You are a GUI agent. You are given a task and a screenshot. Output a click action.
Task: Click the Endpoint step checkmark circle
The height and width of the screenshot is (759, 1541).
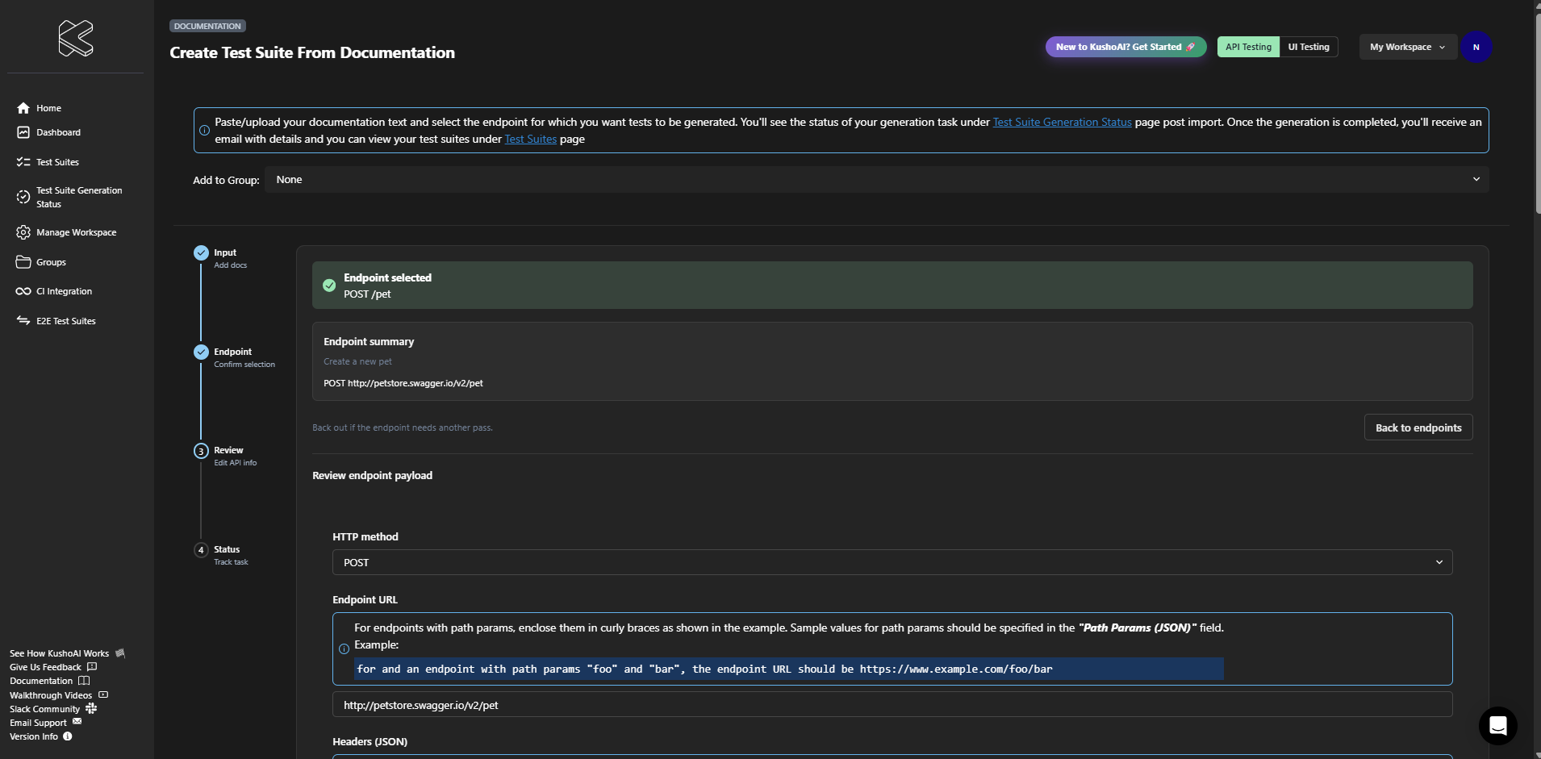point(201,352)
